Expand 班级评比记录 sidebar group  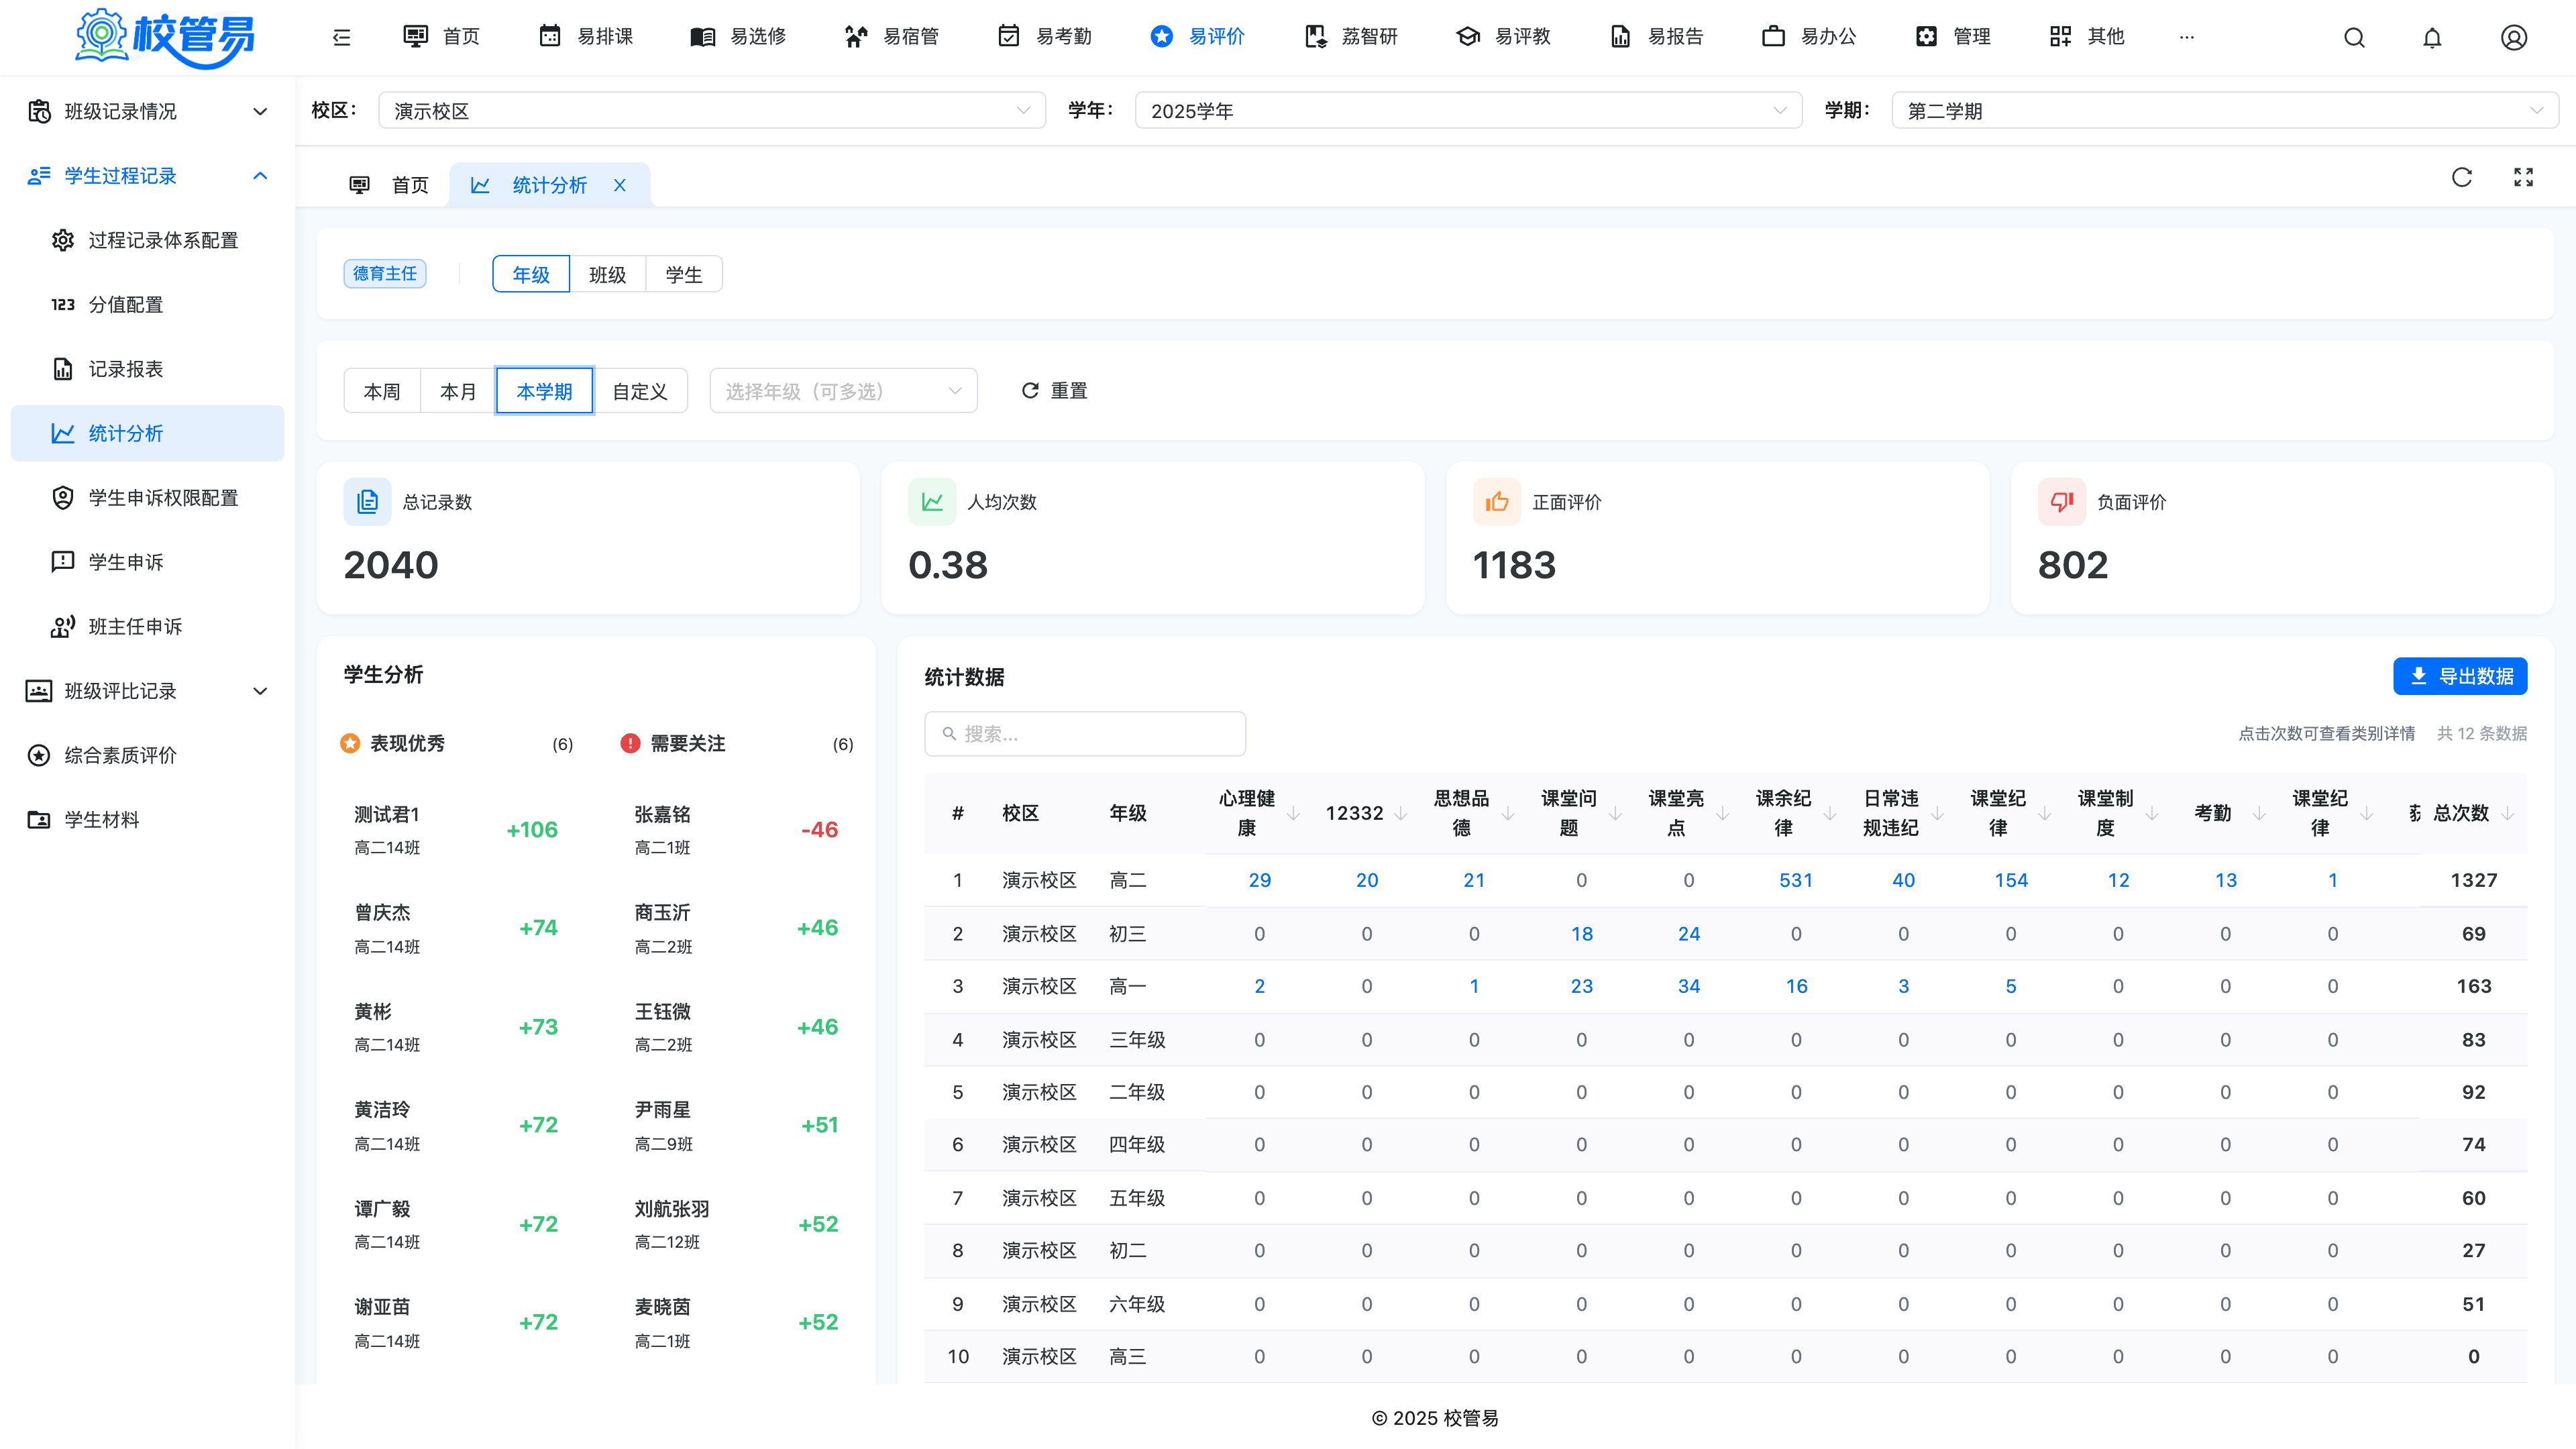[147, 691]
